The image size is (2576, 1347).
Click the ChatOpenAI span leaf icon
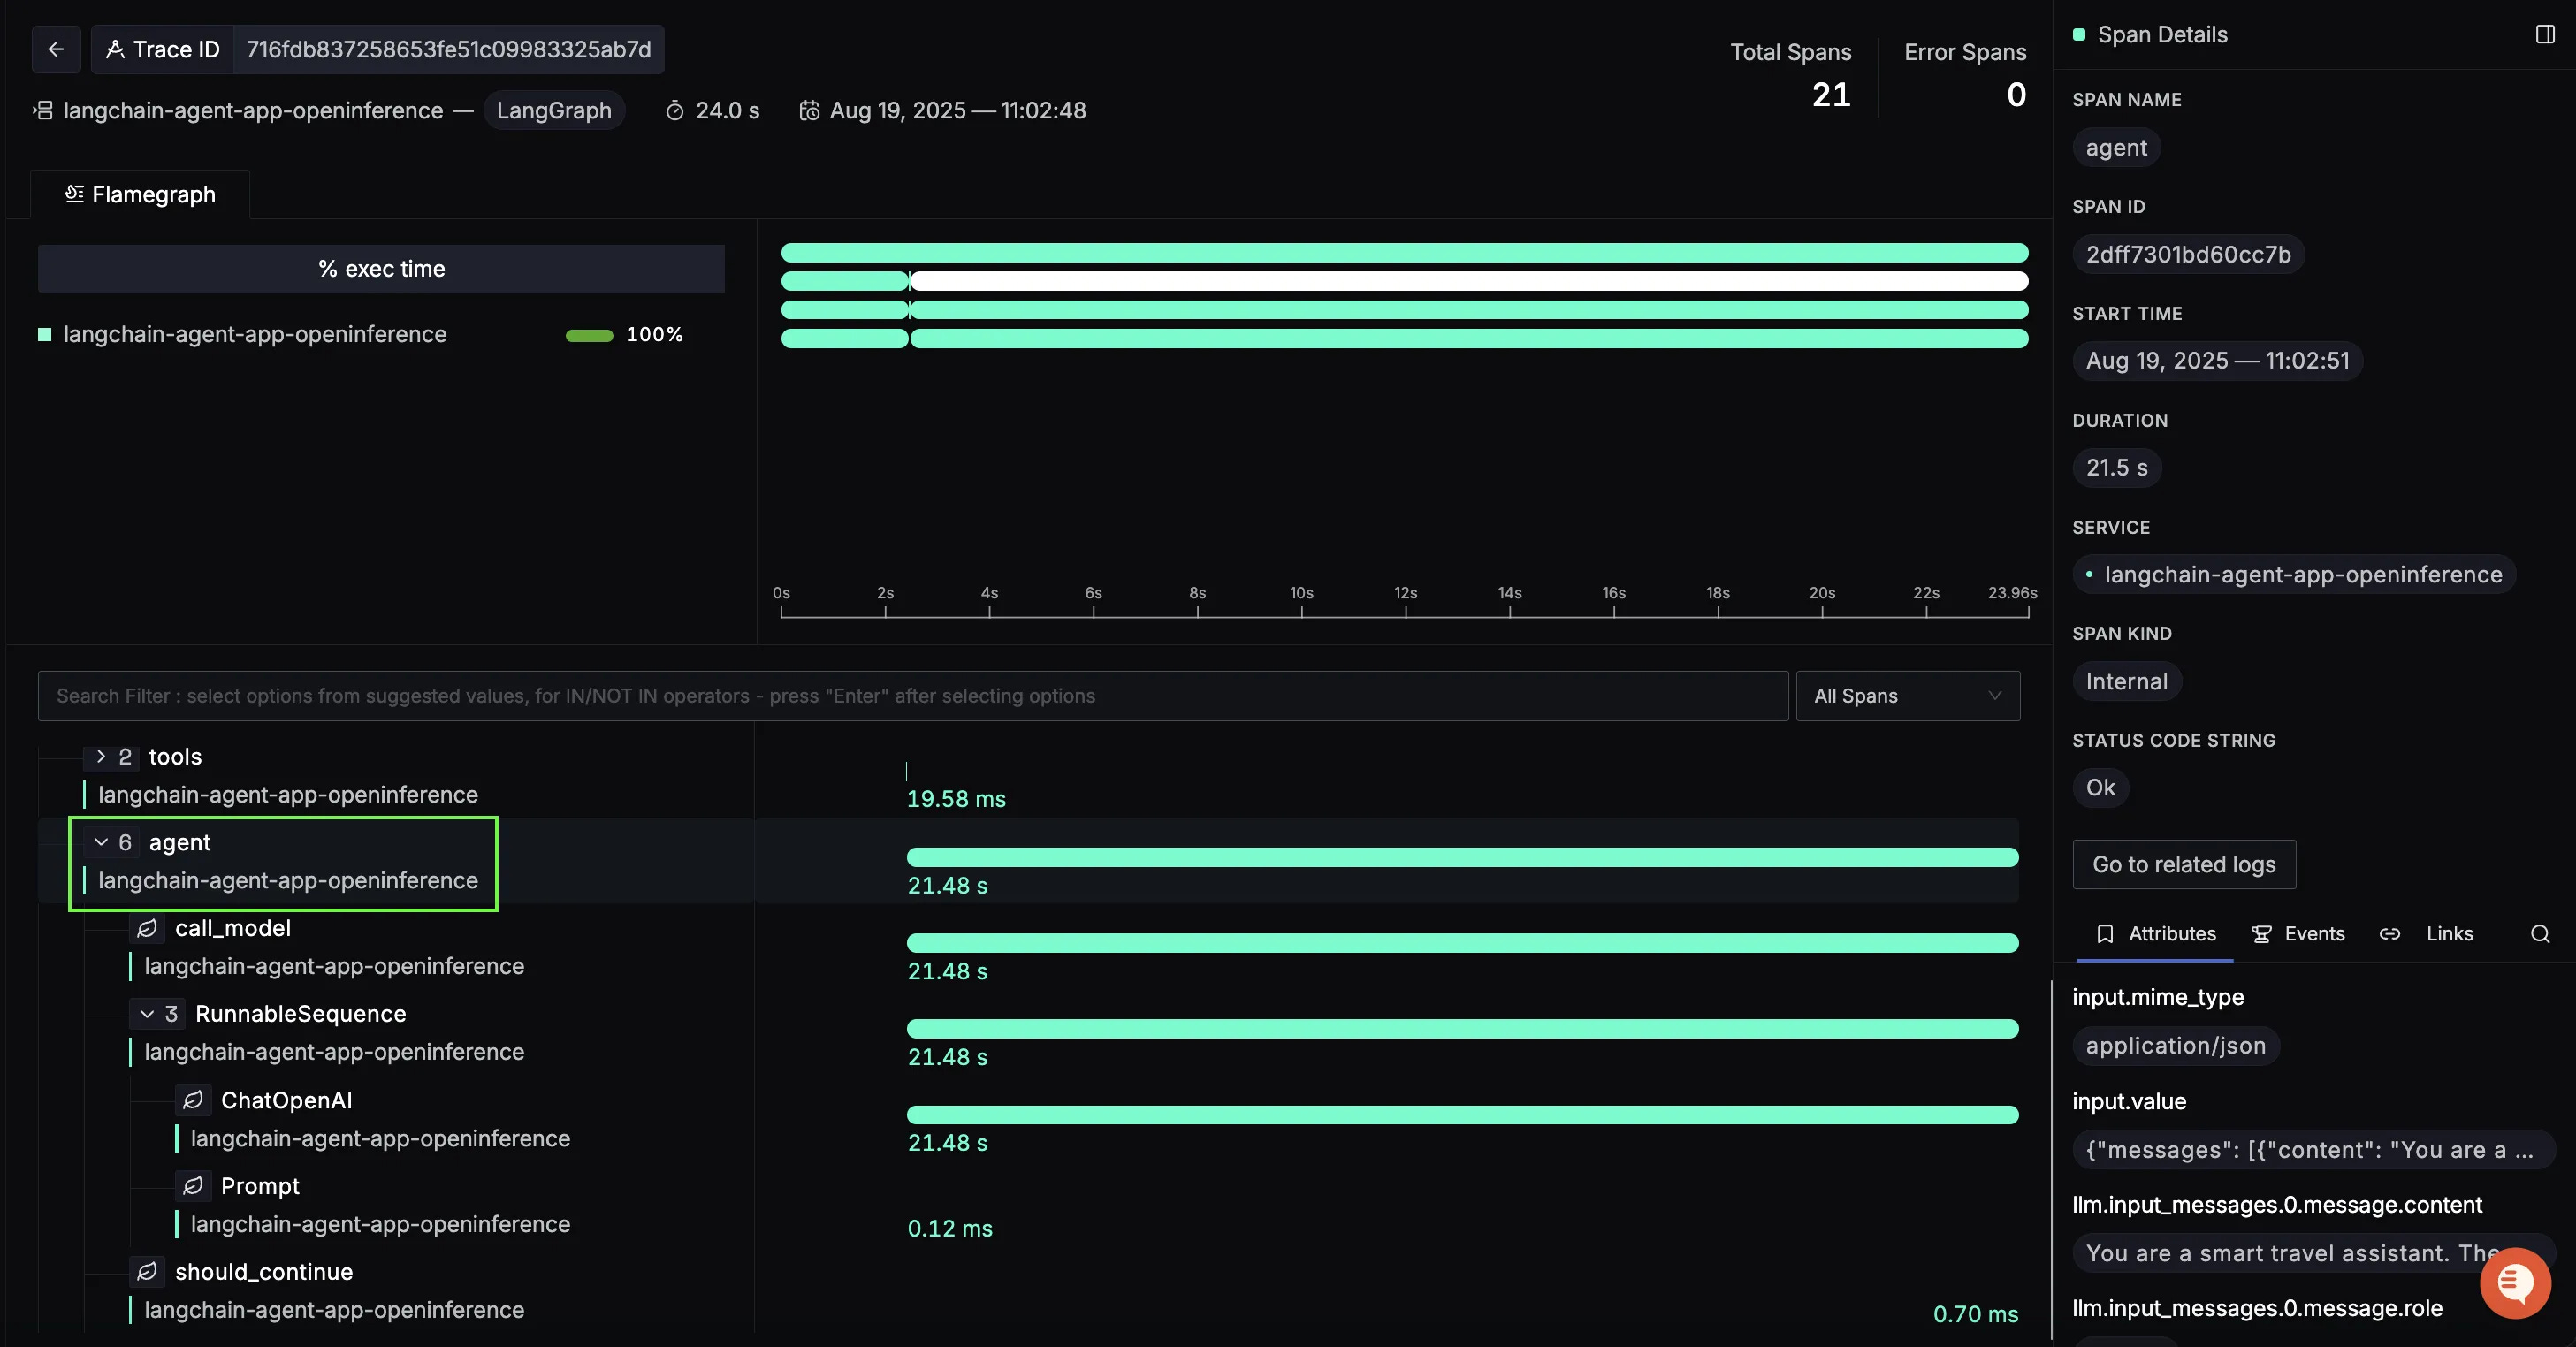pos(193,1100)
